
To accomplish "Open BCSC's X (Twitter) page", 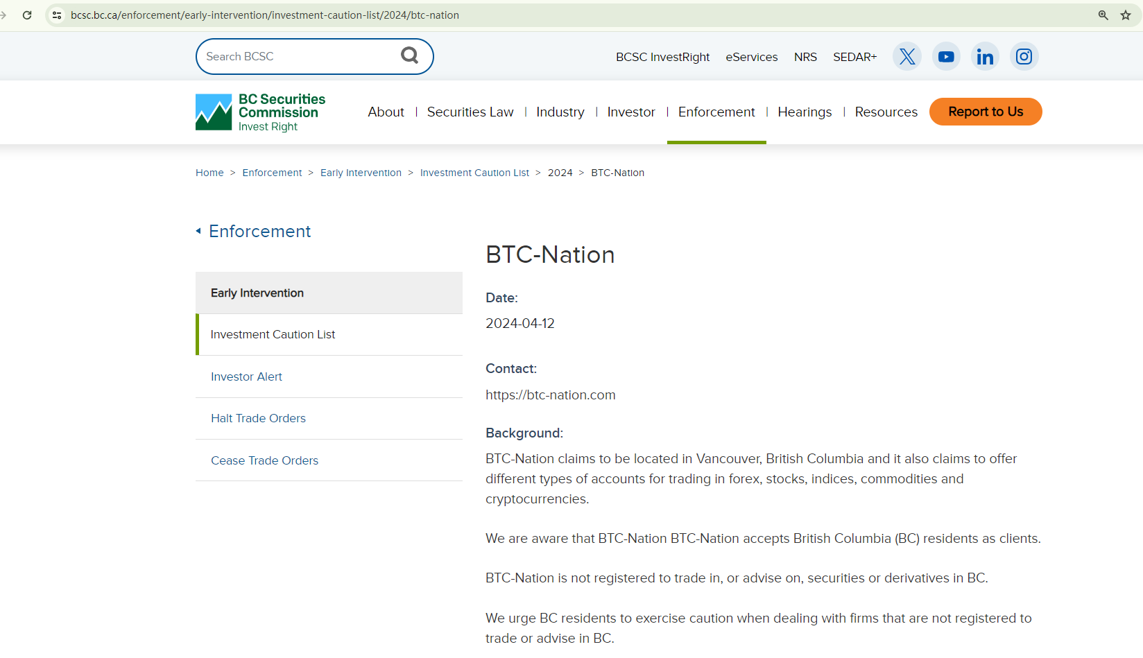I will (906, 57).
